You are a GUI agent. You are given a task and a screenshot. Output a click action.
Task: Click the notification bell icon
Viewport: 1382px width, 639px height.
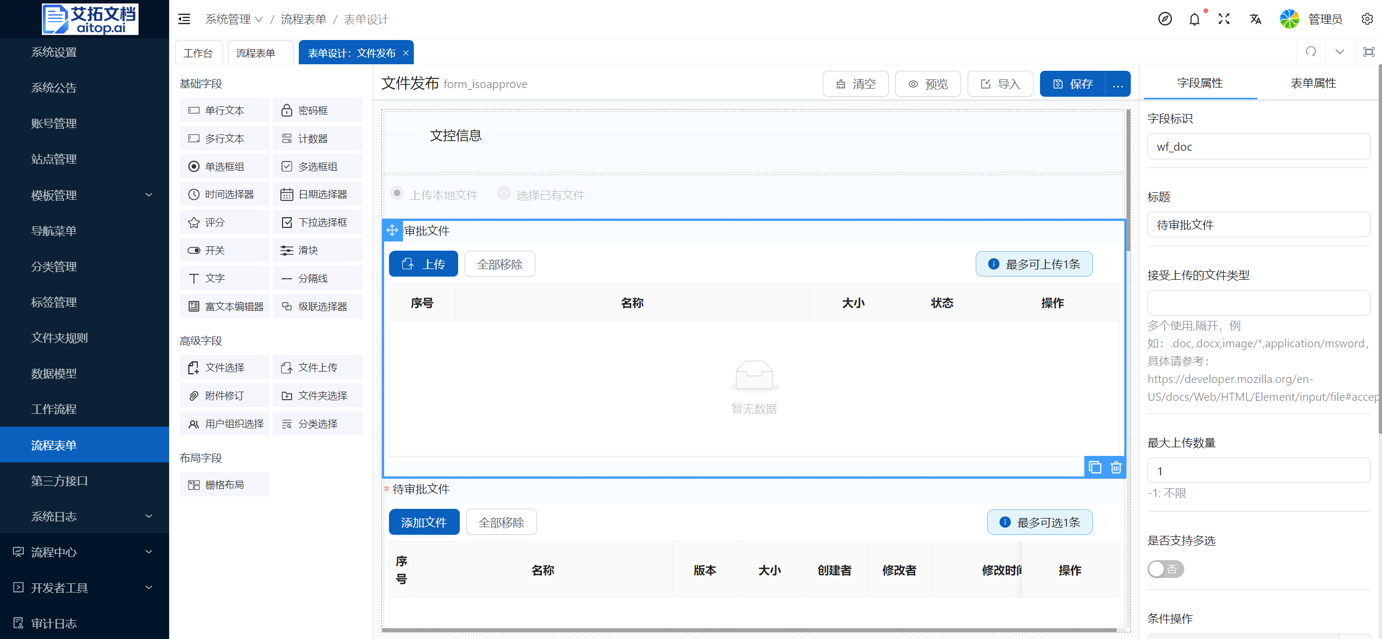tap(1194, 19)
